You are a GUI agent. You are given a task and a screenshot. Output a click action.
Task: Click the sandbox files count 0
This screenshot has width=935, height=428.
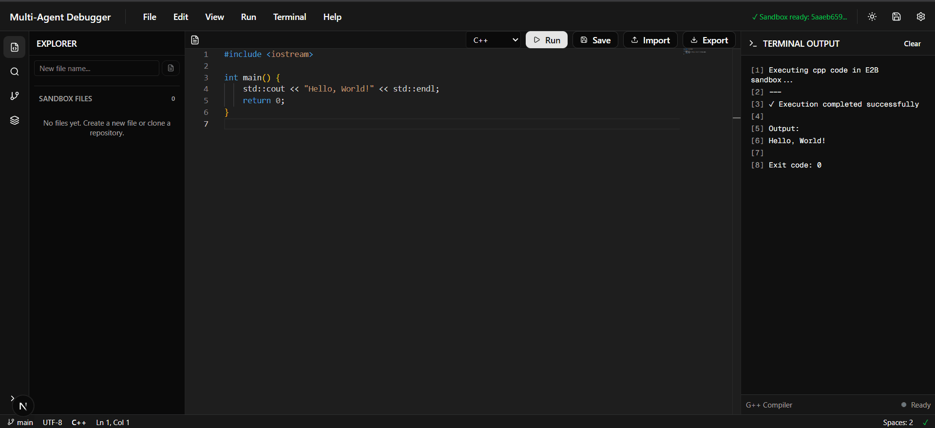pos(173,98)
